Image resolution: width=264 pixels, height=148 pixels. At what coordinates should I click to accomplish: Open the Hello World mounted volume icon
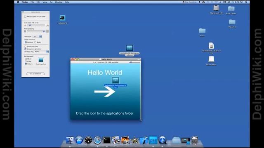pos(211,59)
